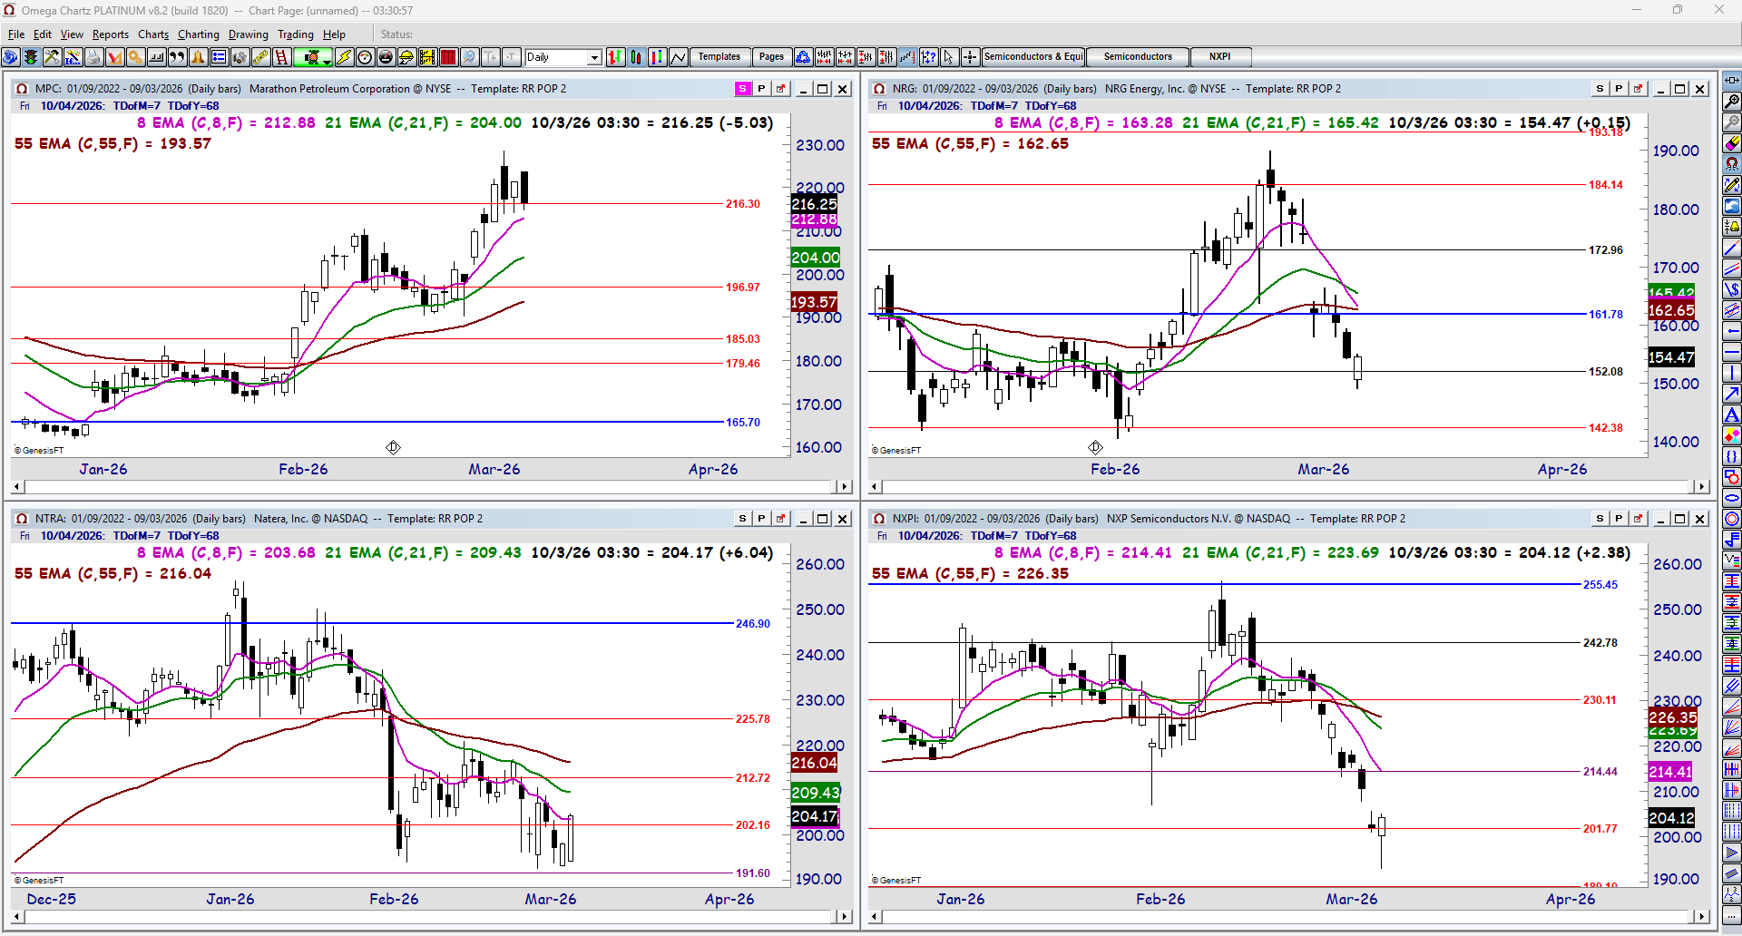1742x936 pixels.
Task: Select the vertical line drawing tool
Action: [1732, 372]
